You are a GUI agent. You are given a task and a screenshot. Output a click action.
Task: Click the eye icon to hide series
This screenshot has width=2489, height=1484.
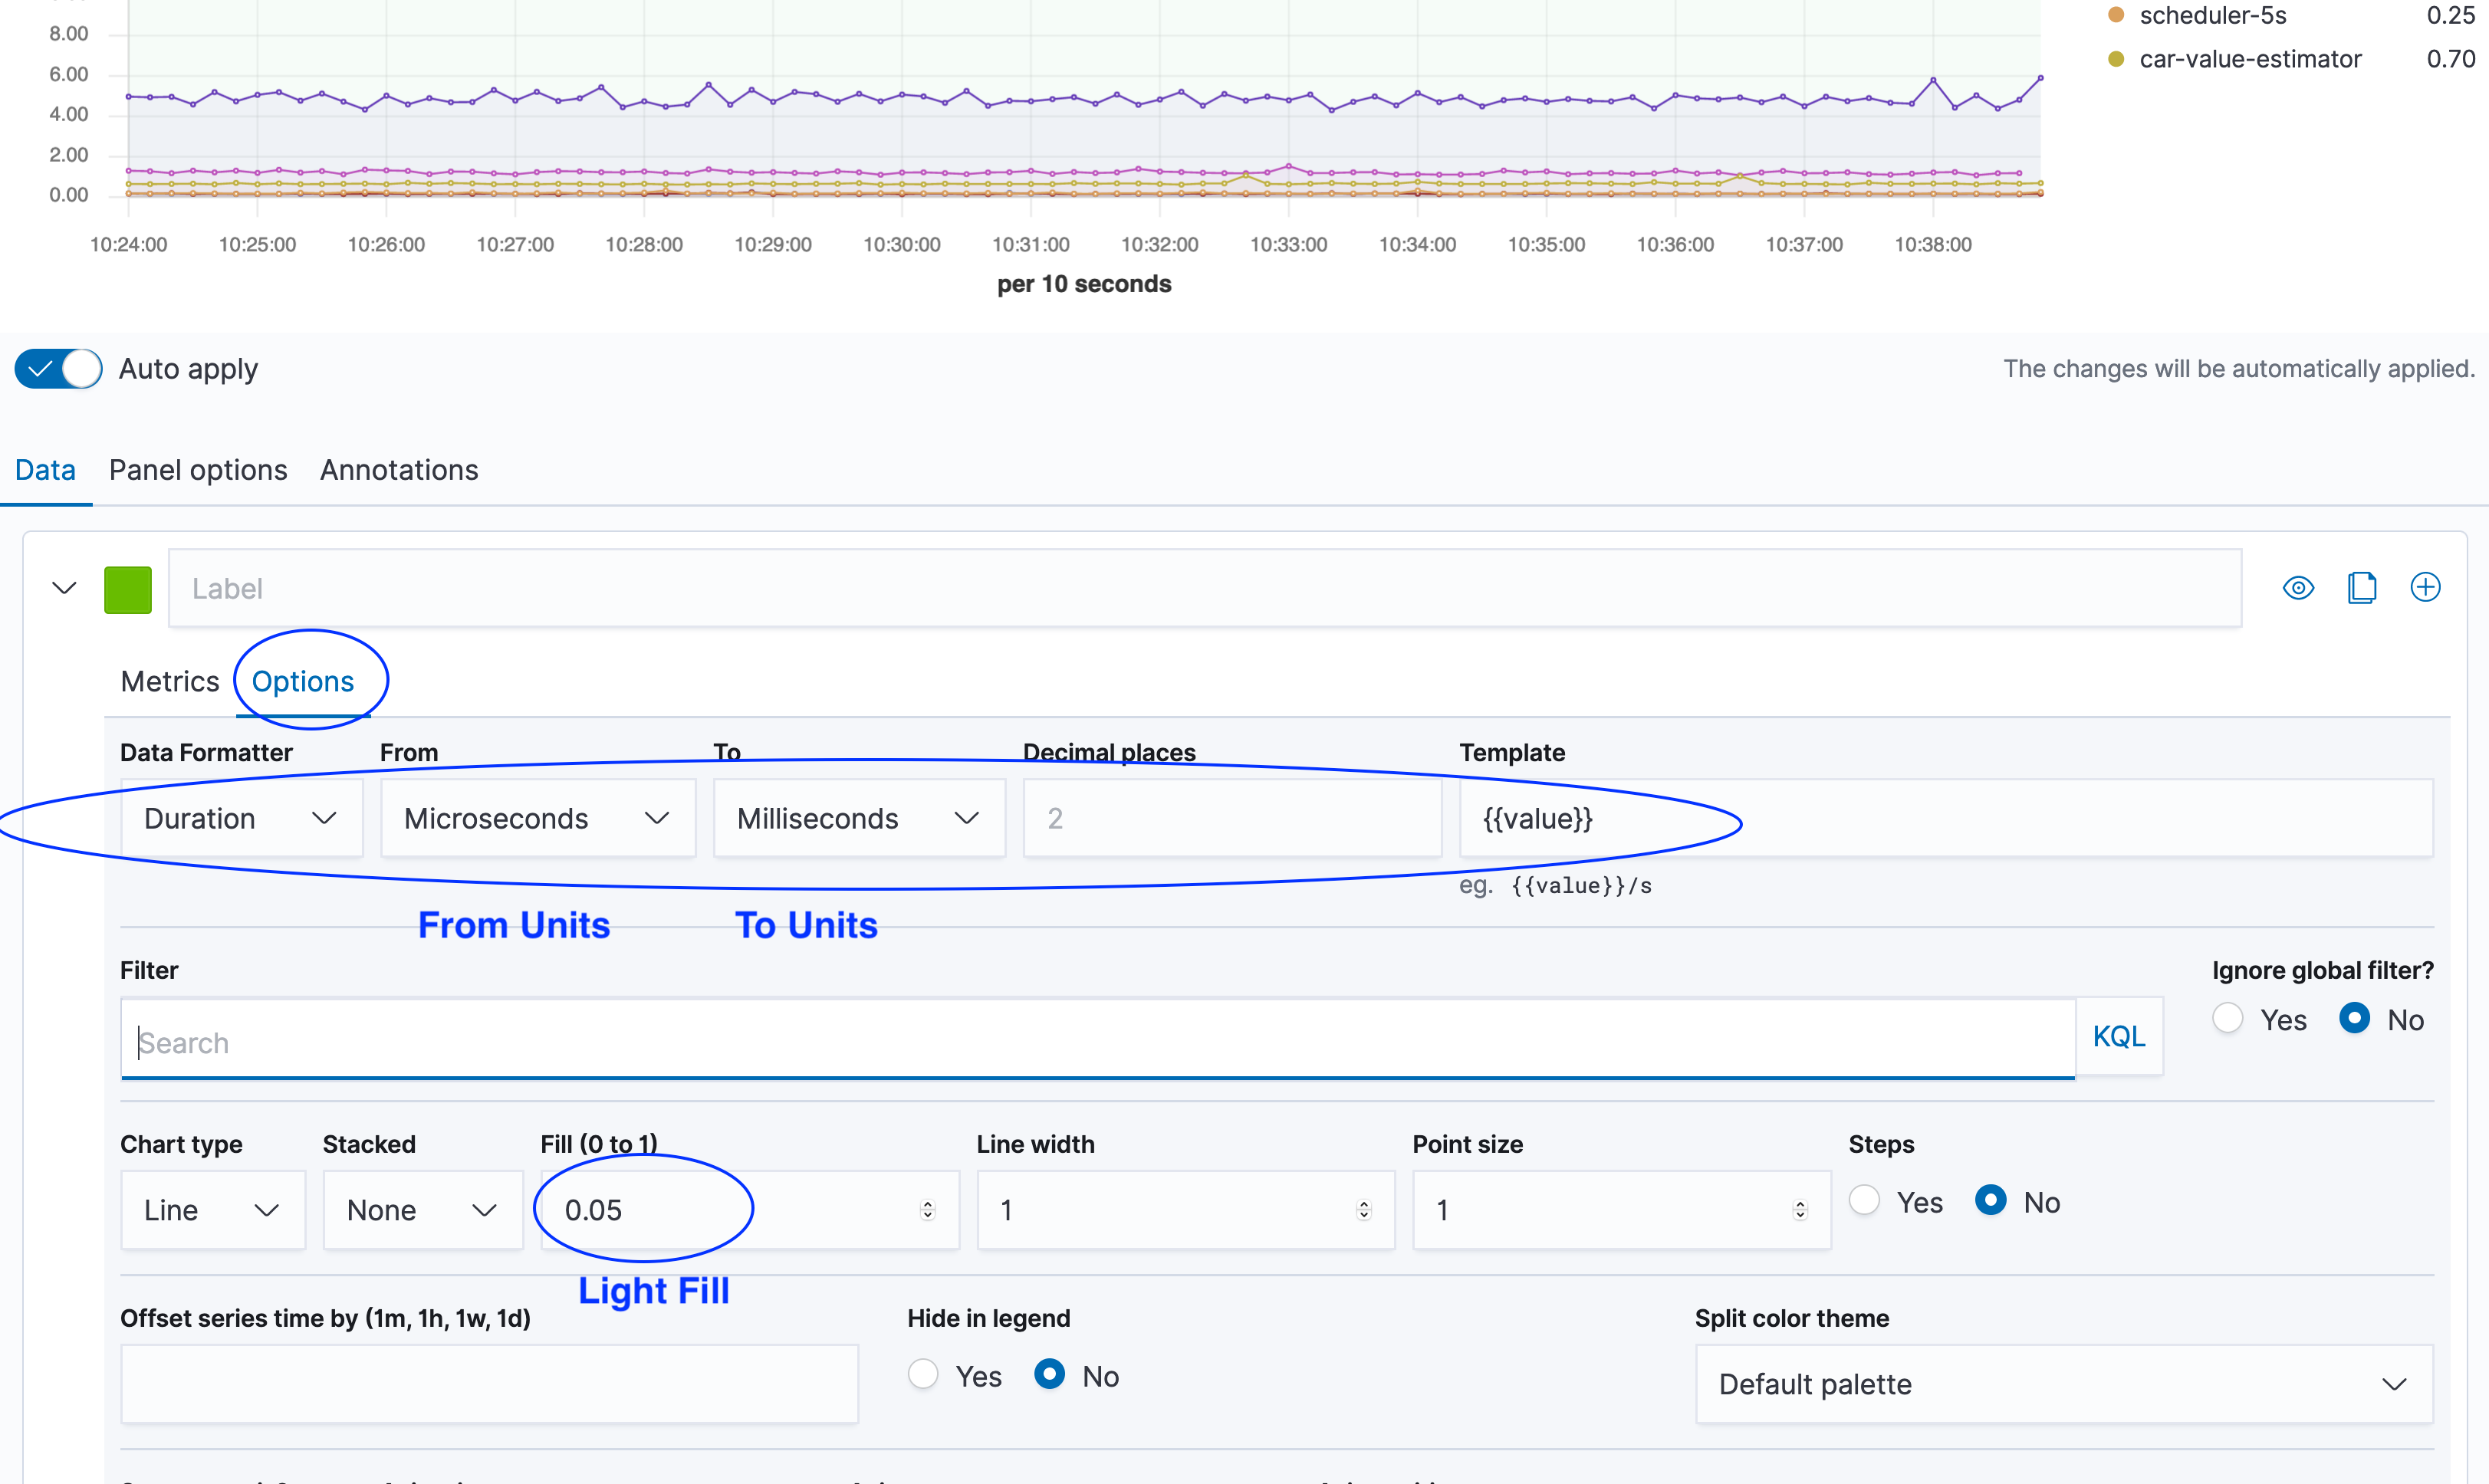point(2298,588)
